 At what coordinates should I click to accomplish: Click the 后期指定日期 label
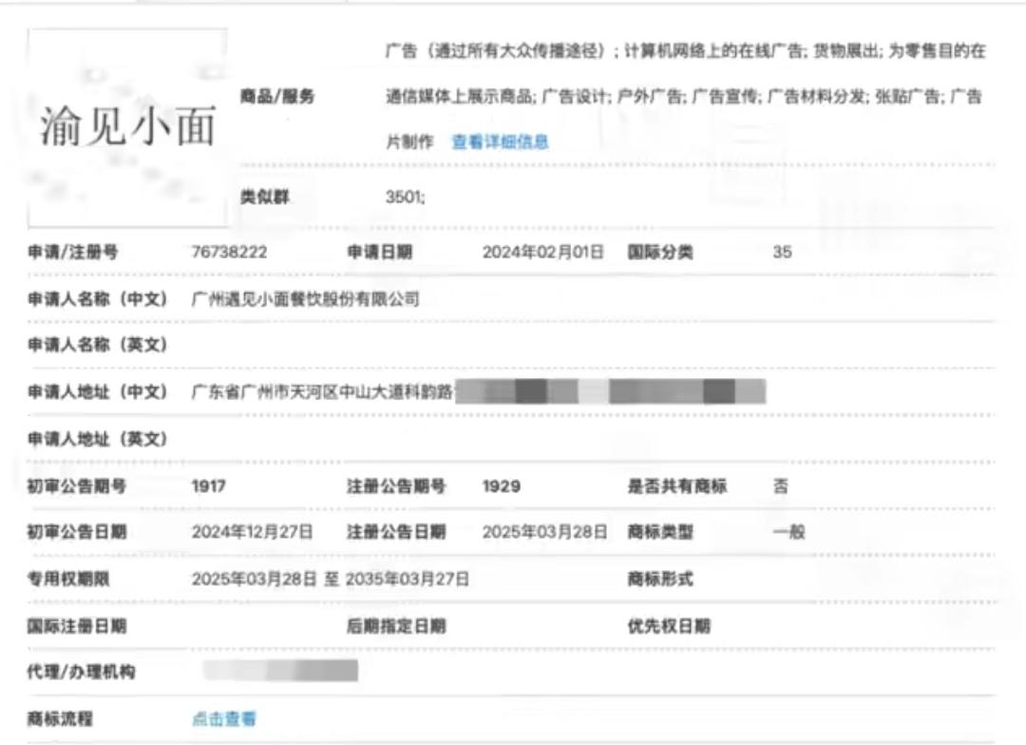[396, 626]
